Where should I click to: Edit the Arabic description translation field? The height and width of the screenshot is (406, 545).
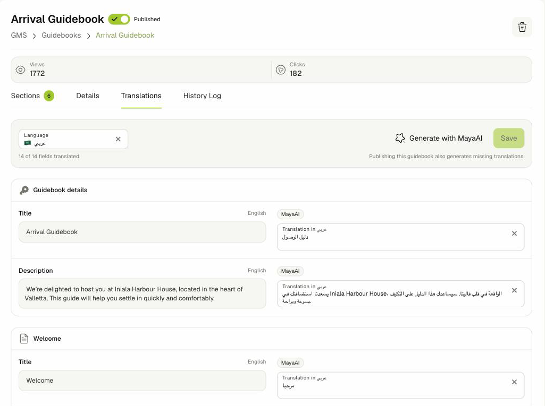[400, 294]
